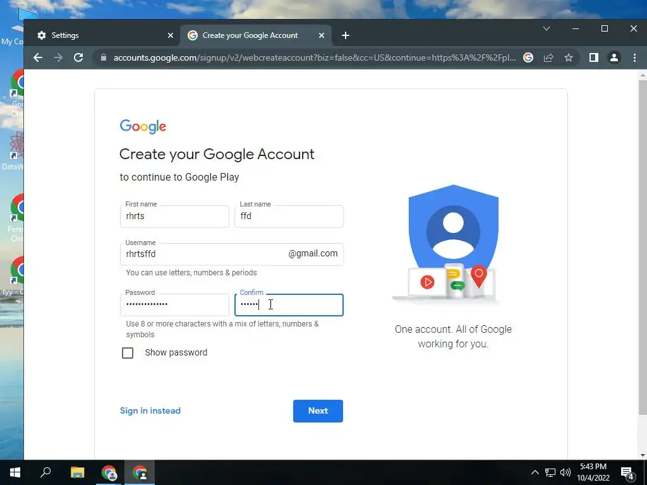Expand the tab search dropdown

tap(547, 28)
